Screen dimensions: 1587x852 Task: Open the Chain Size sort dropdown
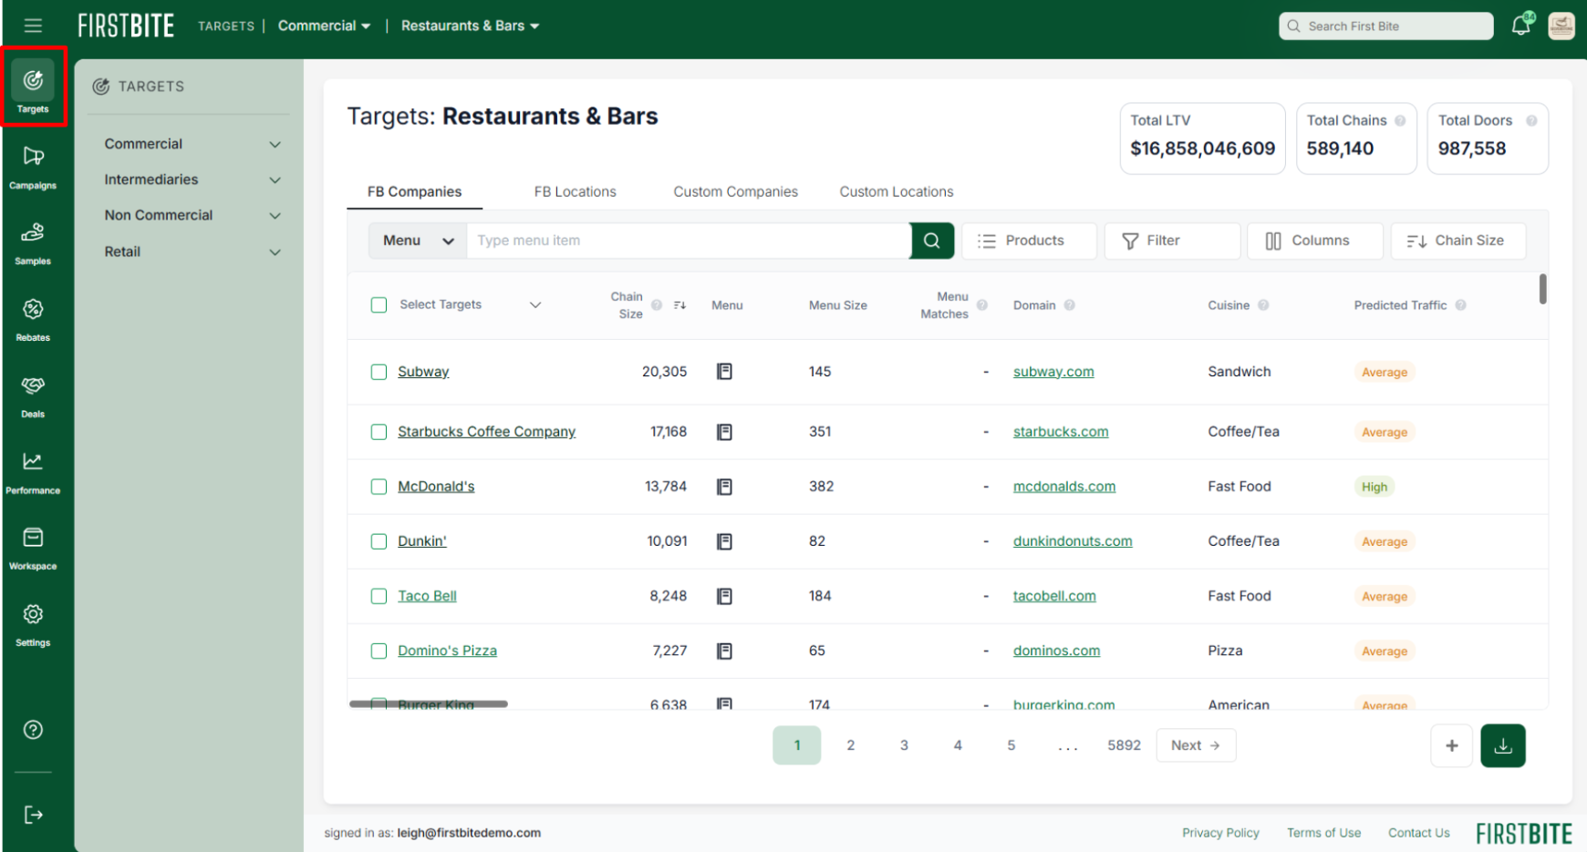pos(1457,241)
